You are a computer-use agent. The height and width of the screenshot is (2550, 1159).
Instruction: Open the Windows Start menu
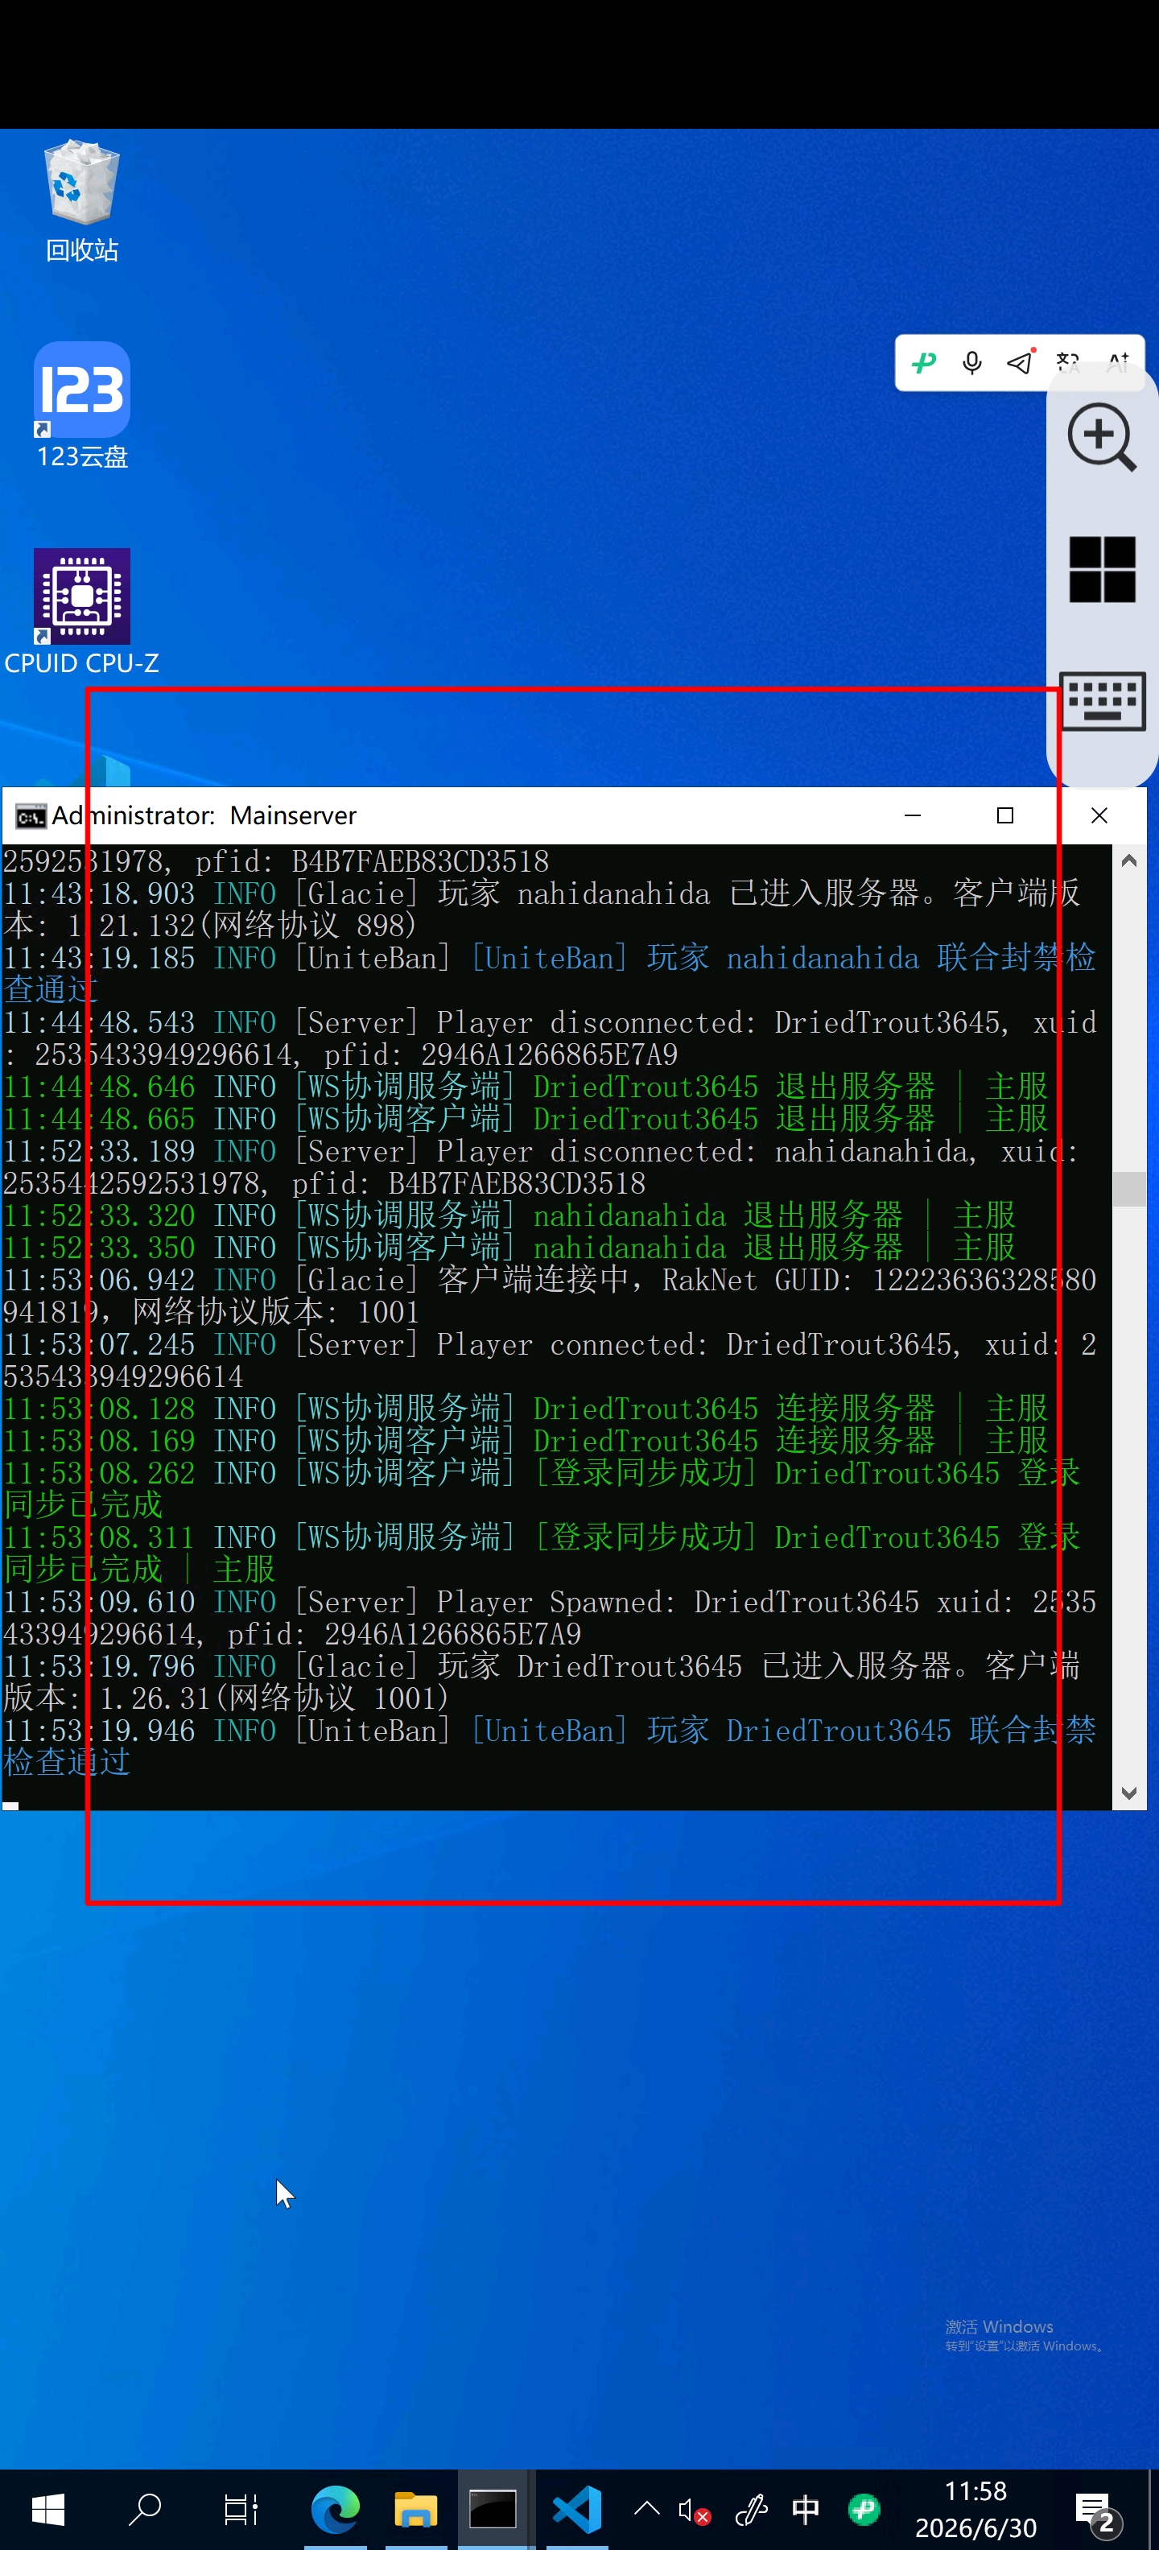point(47,2510)
